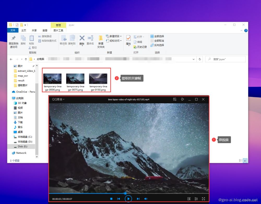Mute the player volume speaker icon
Viewport: 261px width, 204px height.
(146, 199)
